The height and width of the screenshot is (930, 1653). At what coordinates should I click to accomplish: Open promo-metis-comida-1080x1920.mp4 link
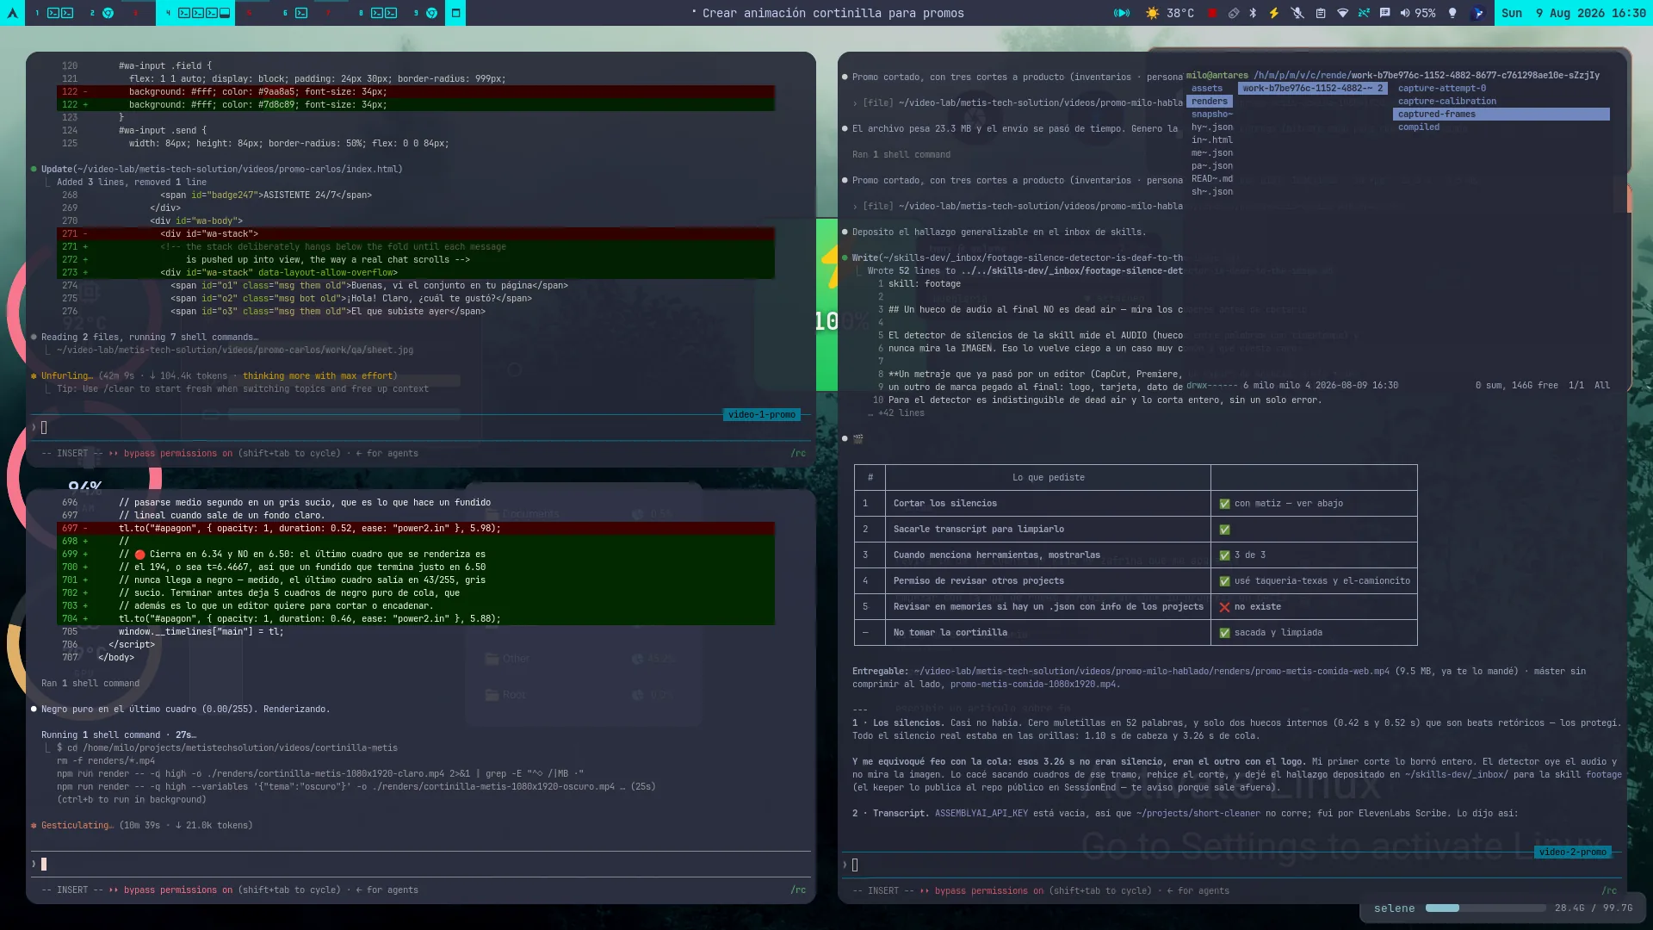pyautogui.click(x=1033, y=685)
